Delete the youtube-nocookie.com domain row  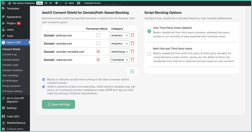(132, 52)
